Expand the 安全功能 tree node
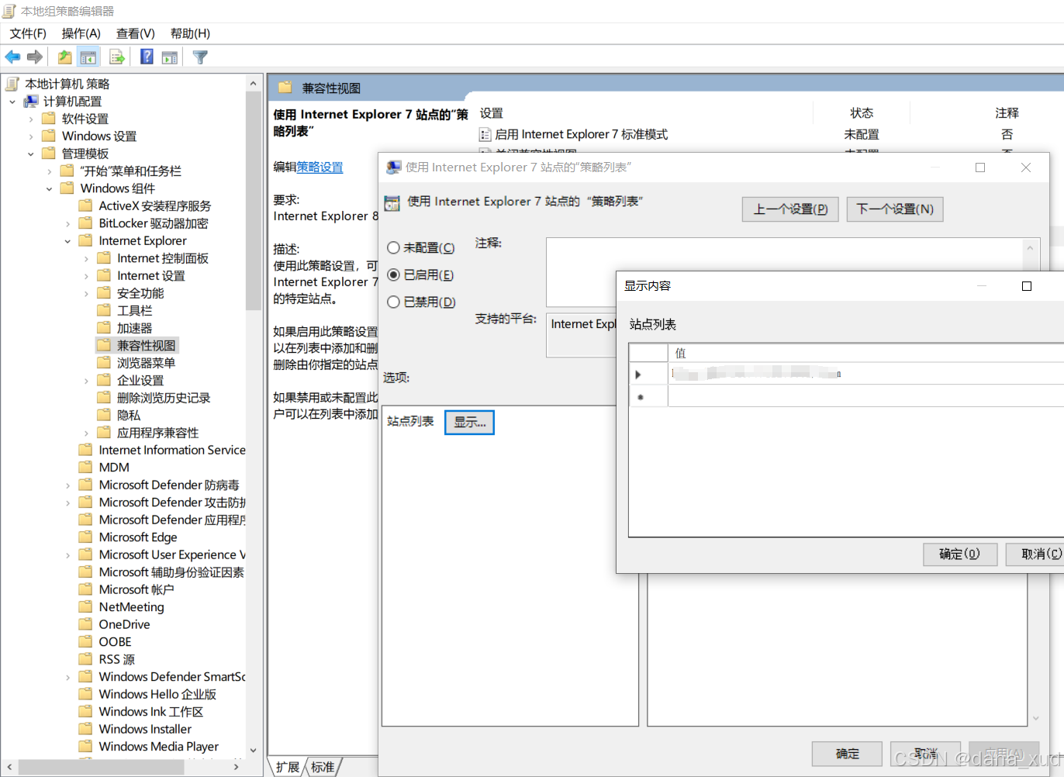The image size is (1064, 777). [86, 293]
